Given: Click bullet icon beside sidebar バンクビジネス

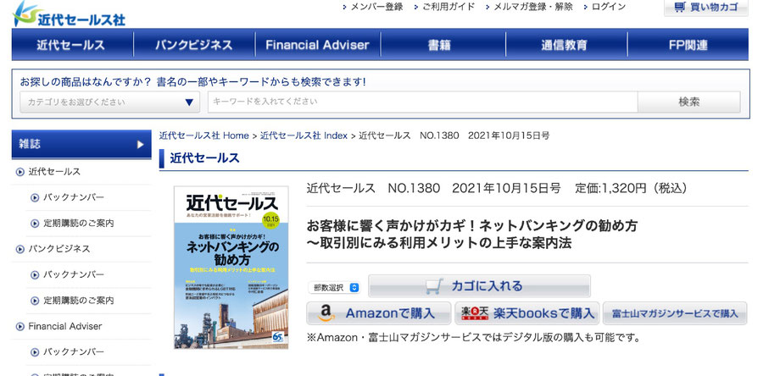Looking at the screenshot, I should pos(20,249).
